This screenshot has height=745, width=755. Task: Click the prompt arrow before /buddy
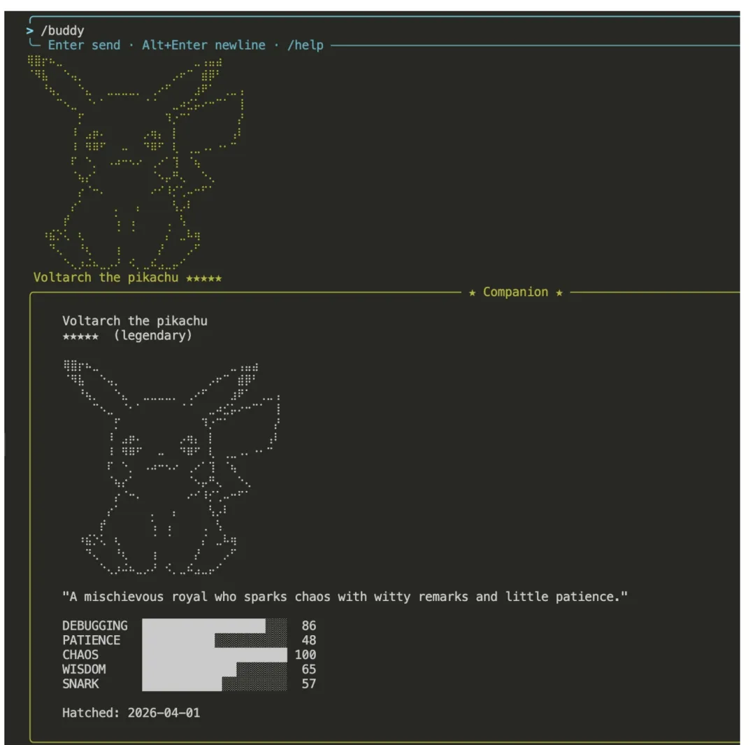(30, 31)
